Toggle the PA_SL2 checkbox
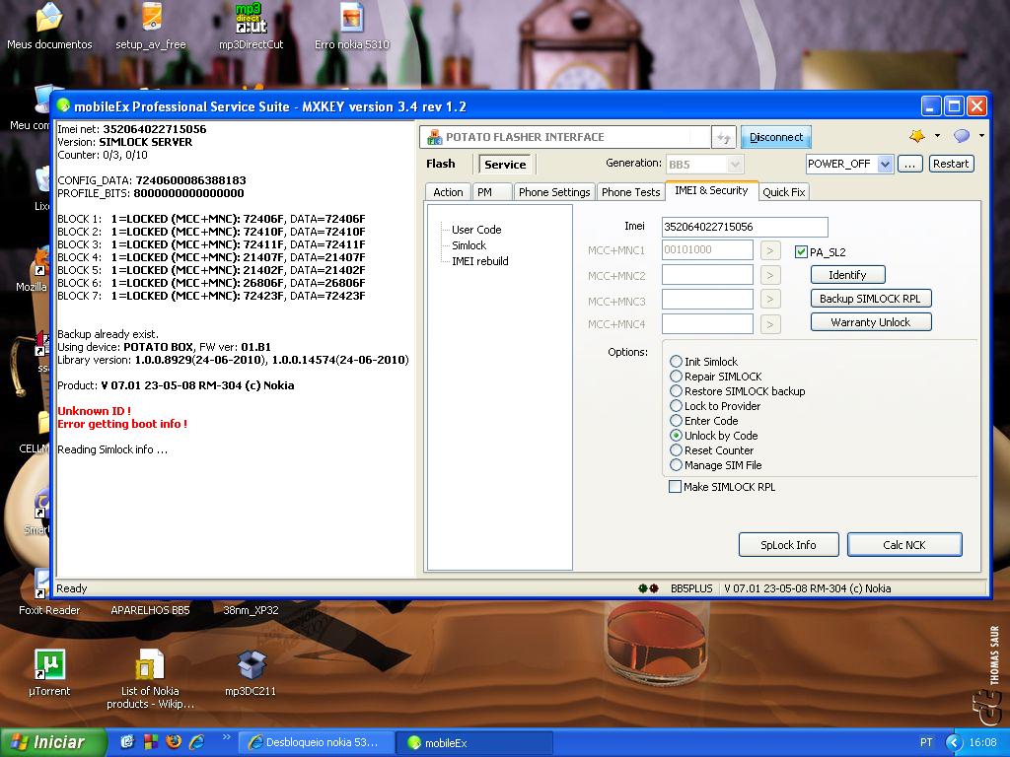This screenshot has width=1010, height=757. 801,251
